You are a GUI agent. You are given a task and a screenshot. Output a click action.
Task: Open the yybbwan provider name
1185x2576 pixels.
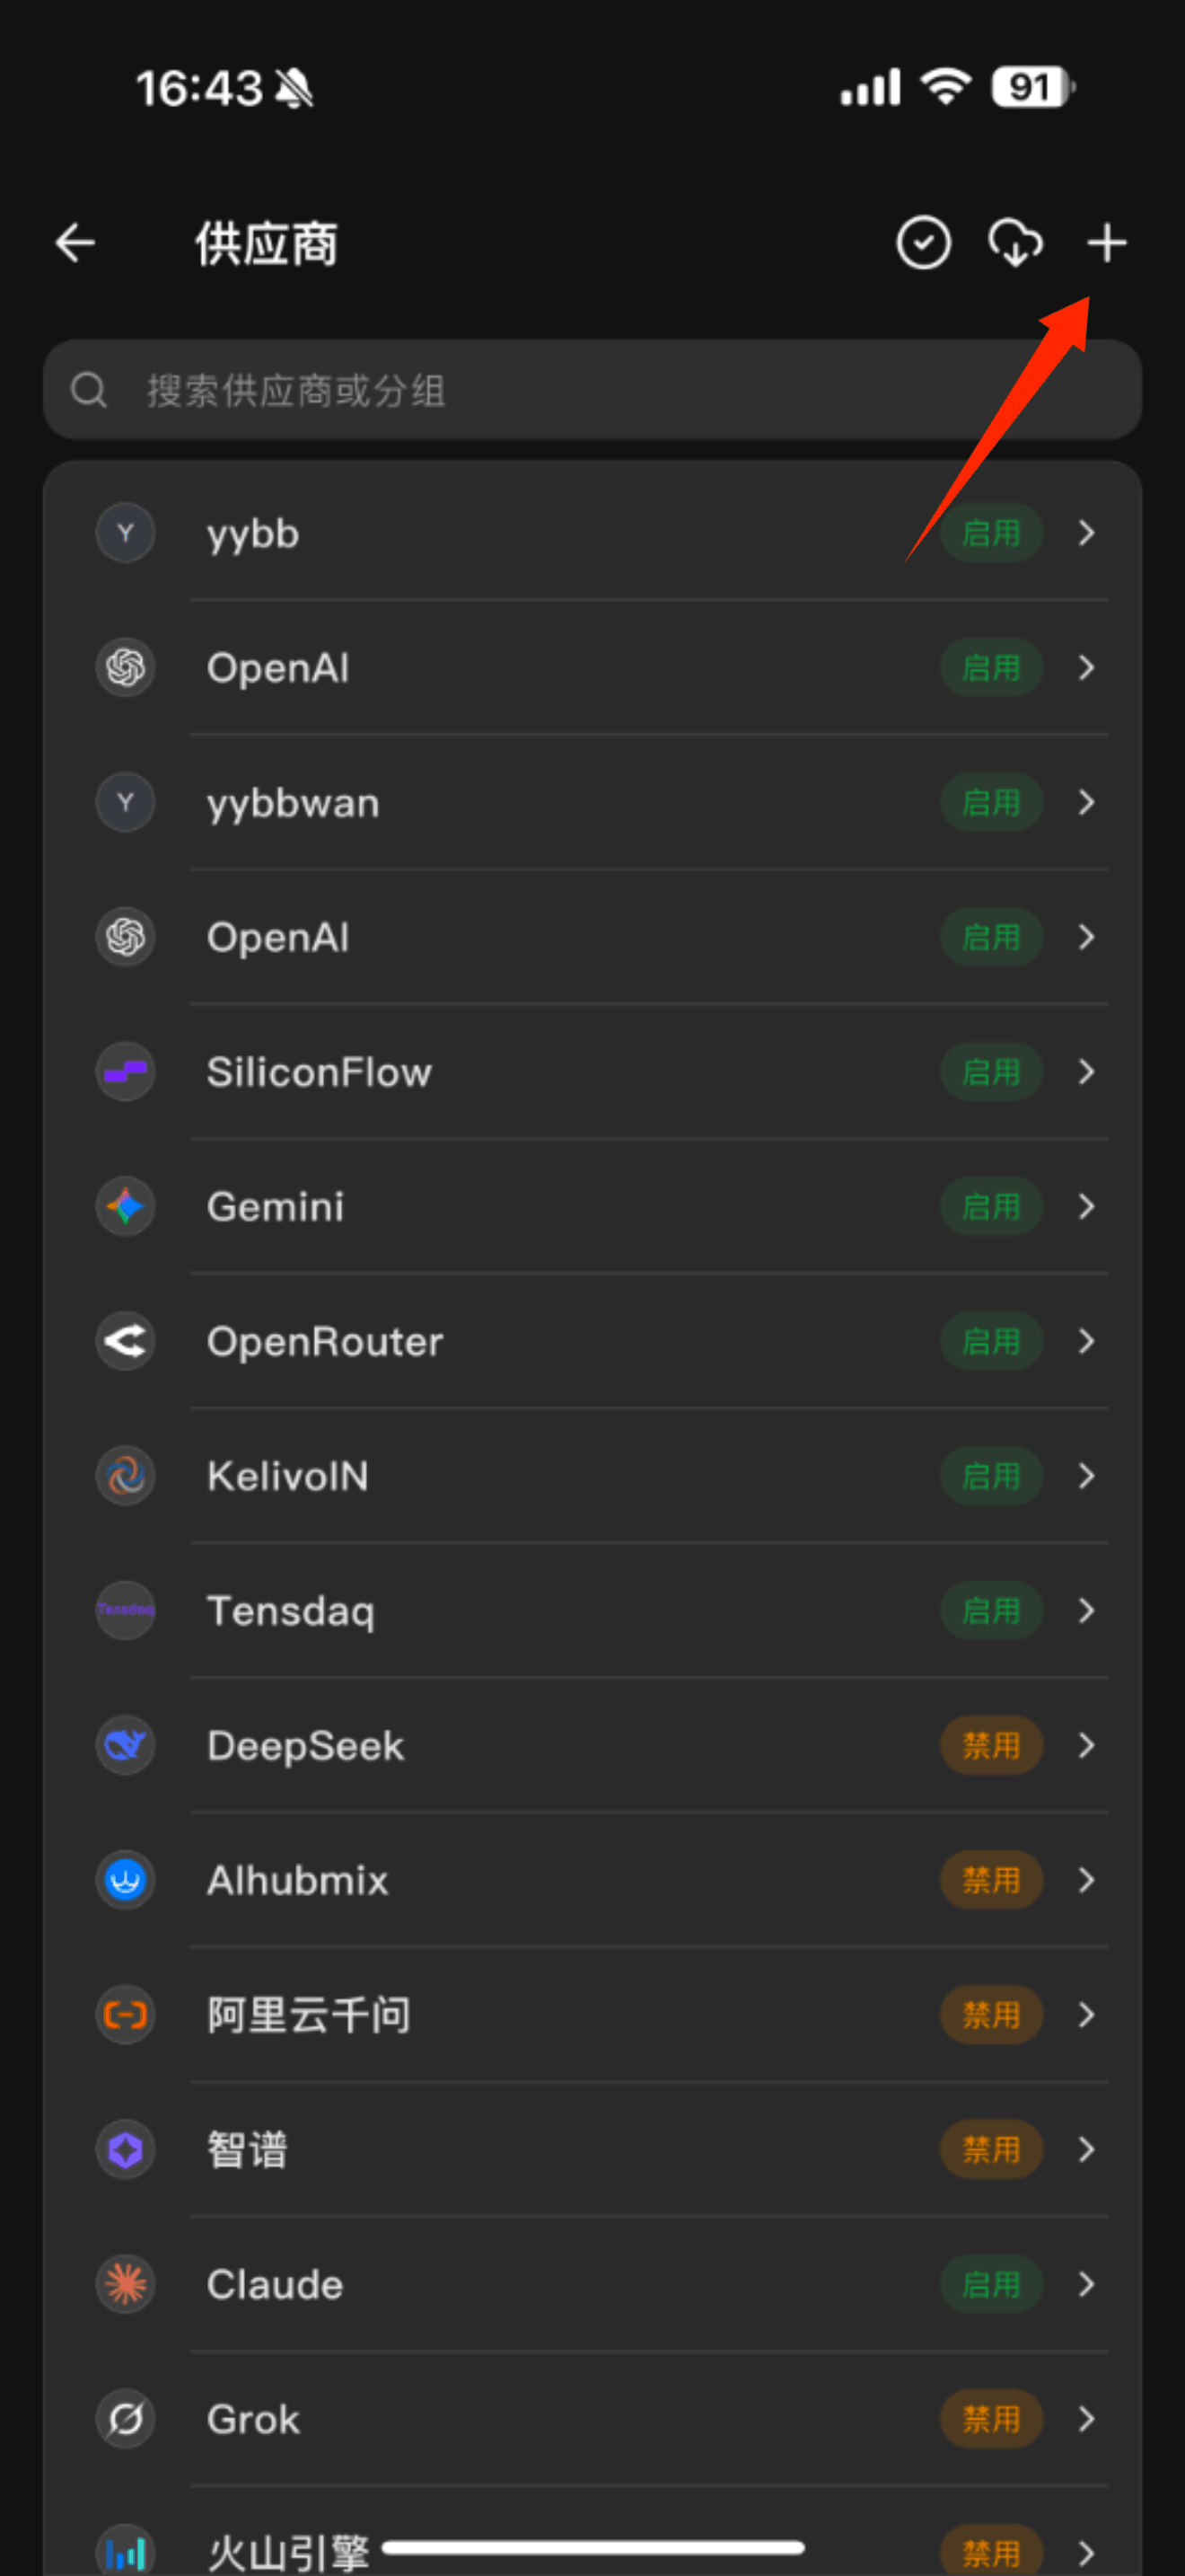click(x=293, y=803)
